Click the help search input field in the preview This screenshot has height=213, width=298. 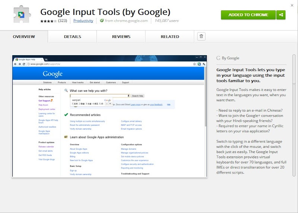(x=98, y=96)
